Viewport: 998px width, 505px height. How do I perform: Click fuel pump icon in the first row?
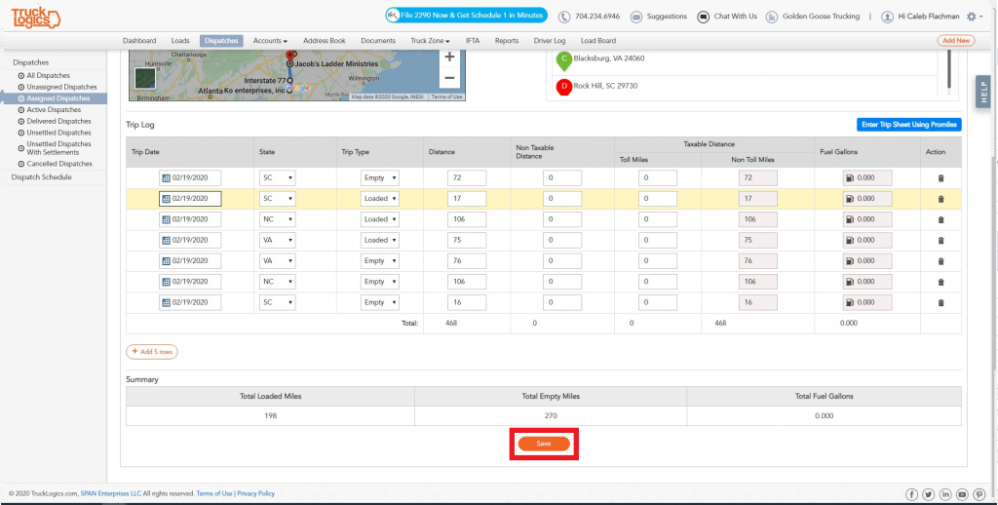pos(850,178)
